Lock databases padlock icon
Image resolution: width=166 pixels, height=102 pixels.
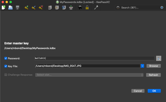tap(87, 7)
